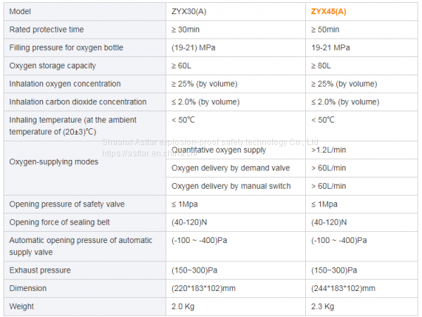
Task: Select the ≥ 80L capacity value
Action: [x=322, y=66]
